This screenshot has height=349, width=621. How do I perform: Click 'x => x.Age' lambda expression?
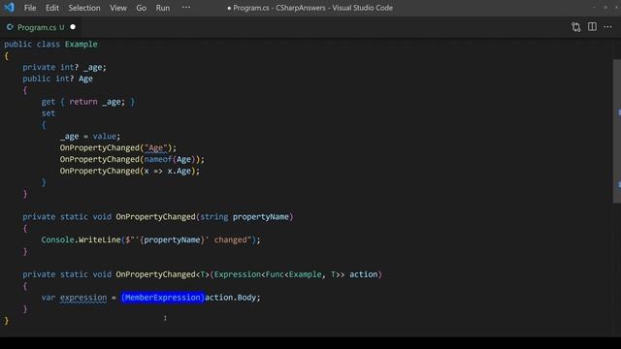[167, 171]
